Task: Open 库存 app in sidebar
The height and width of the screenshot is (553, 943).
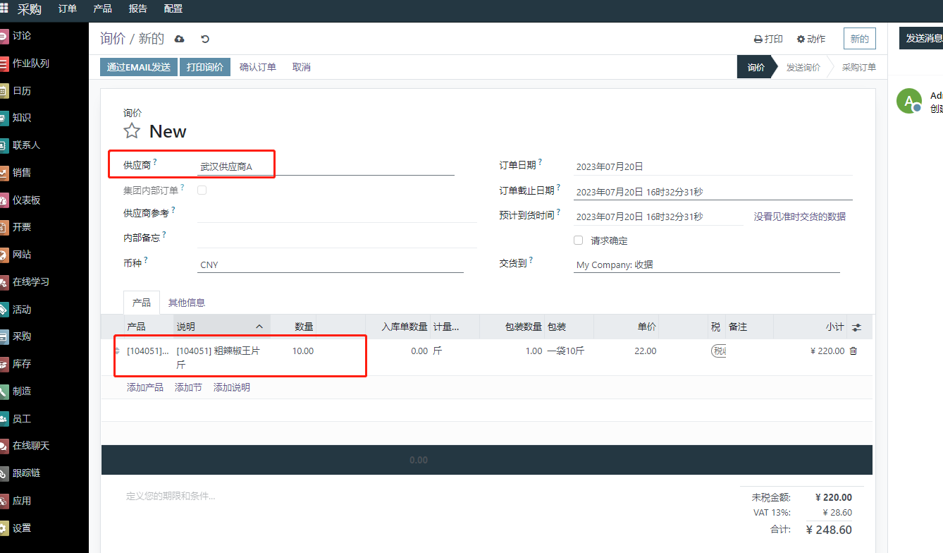Action: pyautogui.click(x=21, y=364)
